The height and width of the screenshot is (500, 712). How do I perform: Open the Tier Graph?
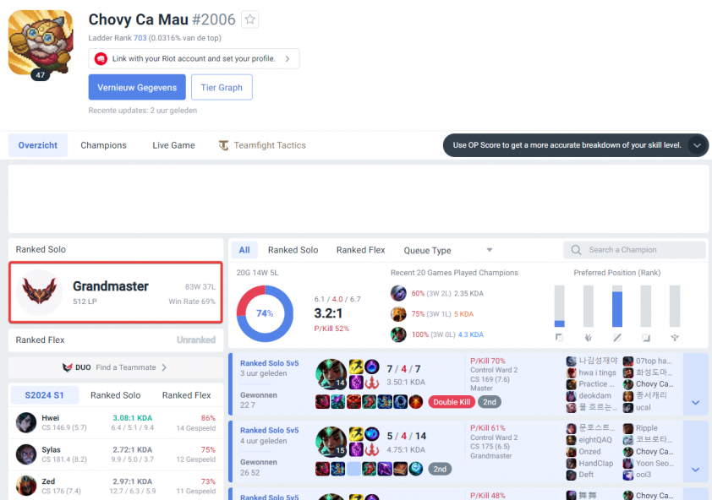(222, 87)
